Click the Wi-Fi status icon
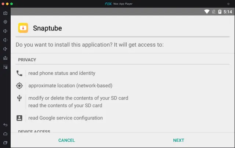The height and width of the screenshot is (148, 235). pos(207,11)
